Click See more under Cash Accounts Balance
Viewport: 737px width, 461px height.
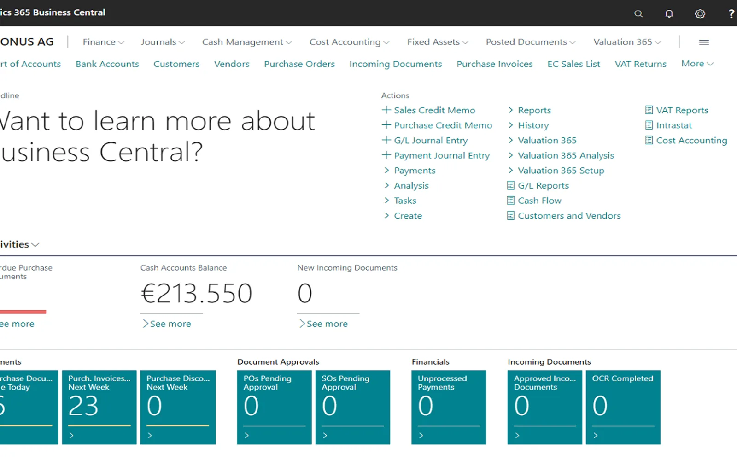tap(166, 324)
